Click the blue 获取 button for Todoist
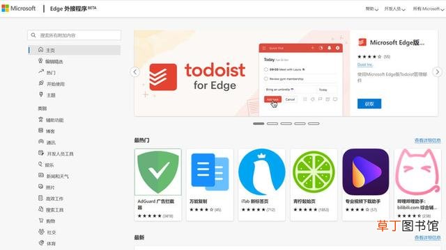 point(369,103)
